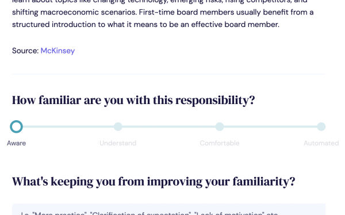Click slider track between Understand and Comfortable
345x215 pixels.
click(168, 126)
